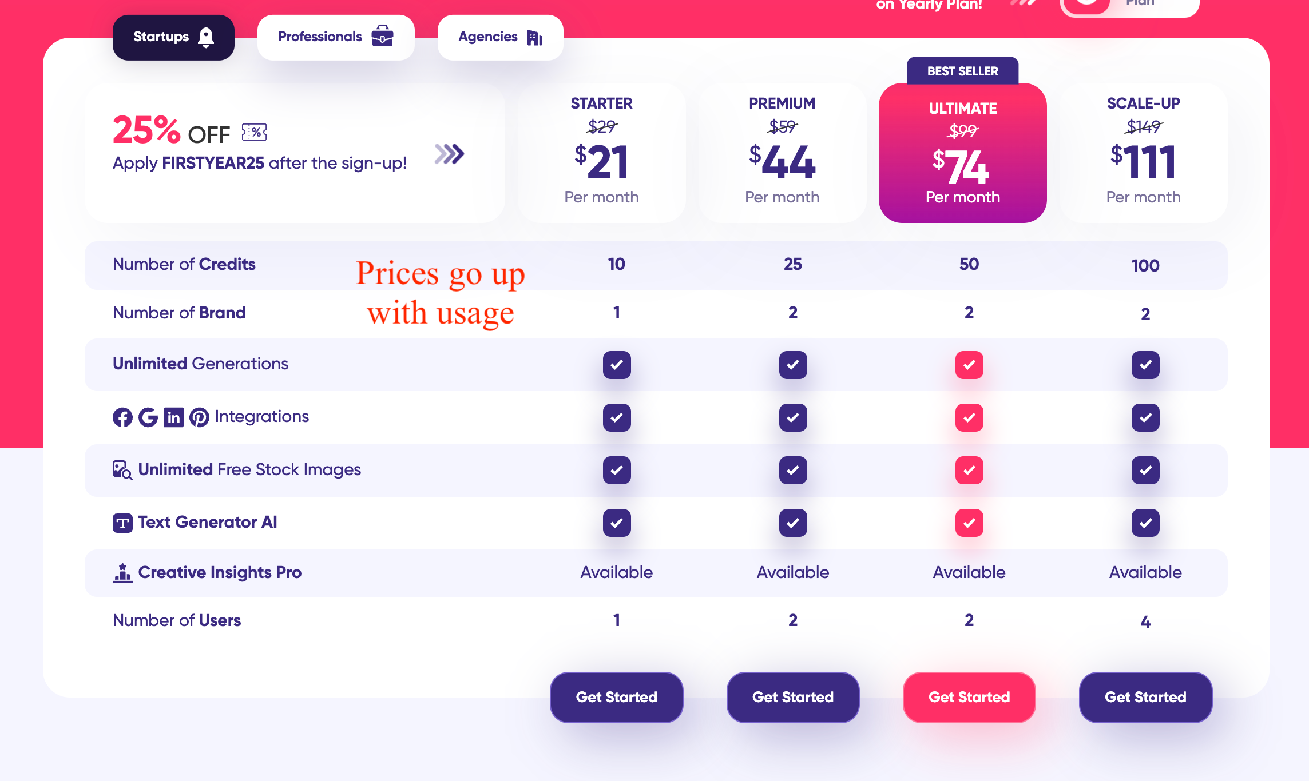Click the Google integration icon
This screenshot has width=1309, height=781.
pyautogui.click(x=148, y=417)
